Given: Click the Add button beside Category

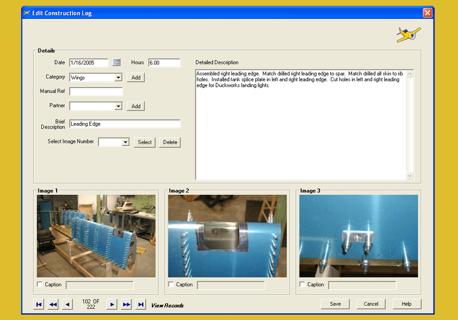Looking at the screenshot, I should (x=136, y=77).
